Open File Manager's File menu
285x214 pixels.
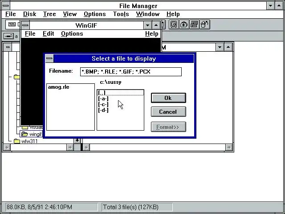(11, 14)
